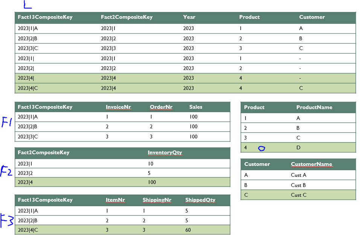Select the Cust A name cell

299,175
